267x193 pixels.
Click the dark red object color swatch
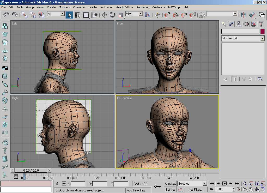click(262, 31)
